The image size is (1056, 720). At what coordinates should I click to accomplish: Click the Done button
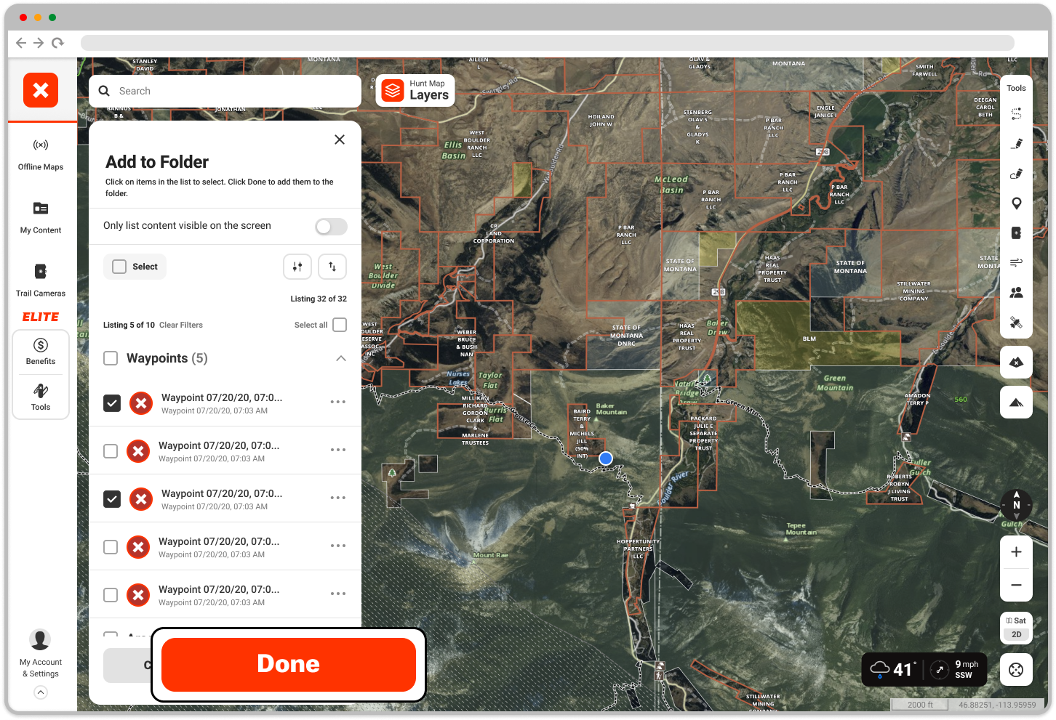pyautogui.click(x=289, y=664)
